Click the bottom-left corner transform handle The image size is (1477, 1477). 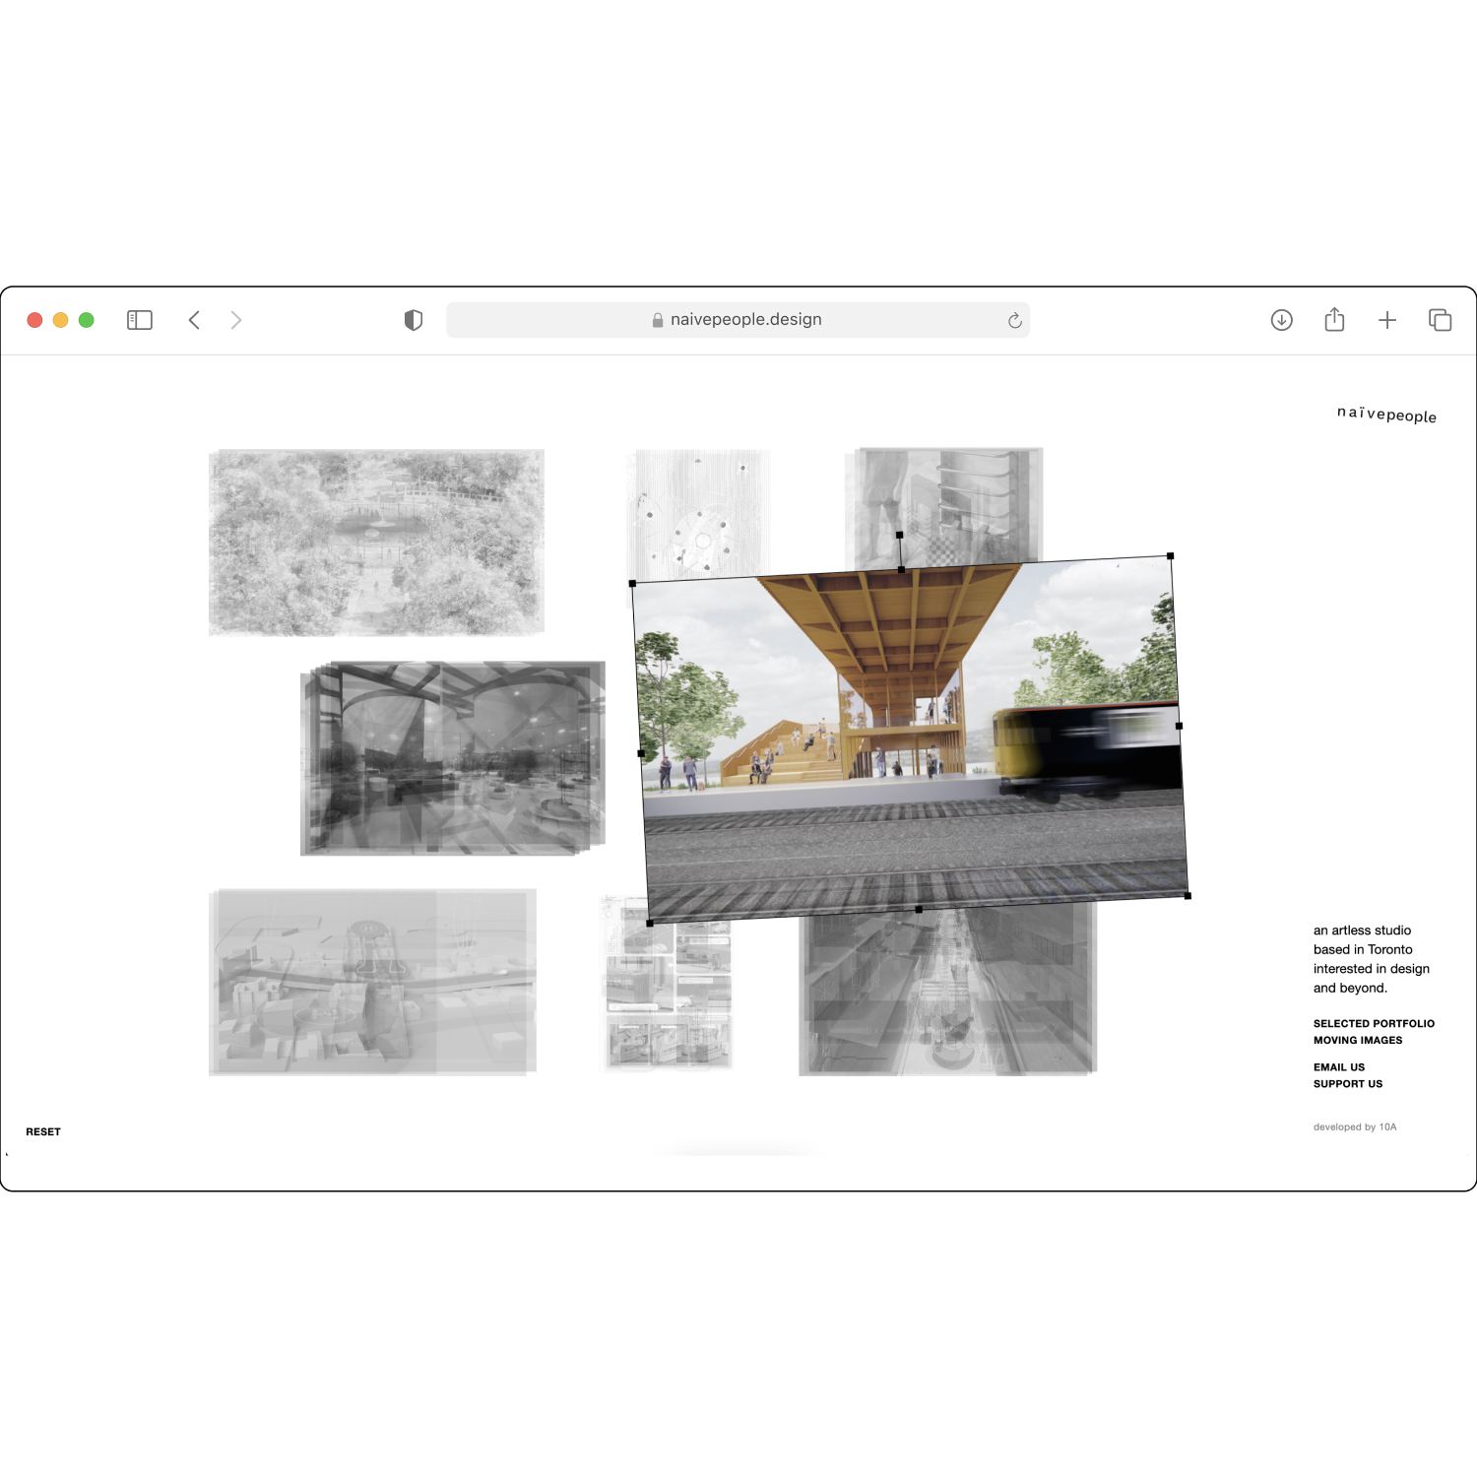[650, 924]
